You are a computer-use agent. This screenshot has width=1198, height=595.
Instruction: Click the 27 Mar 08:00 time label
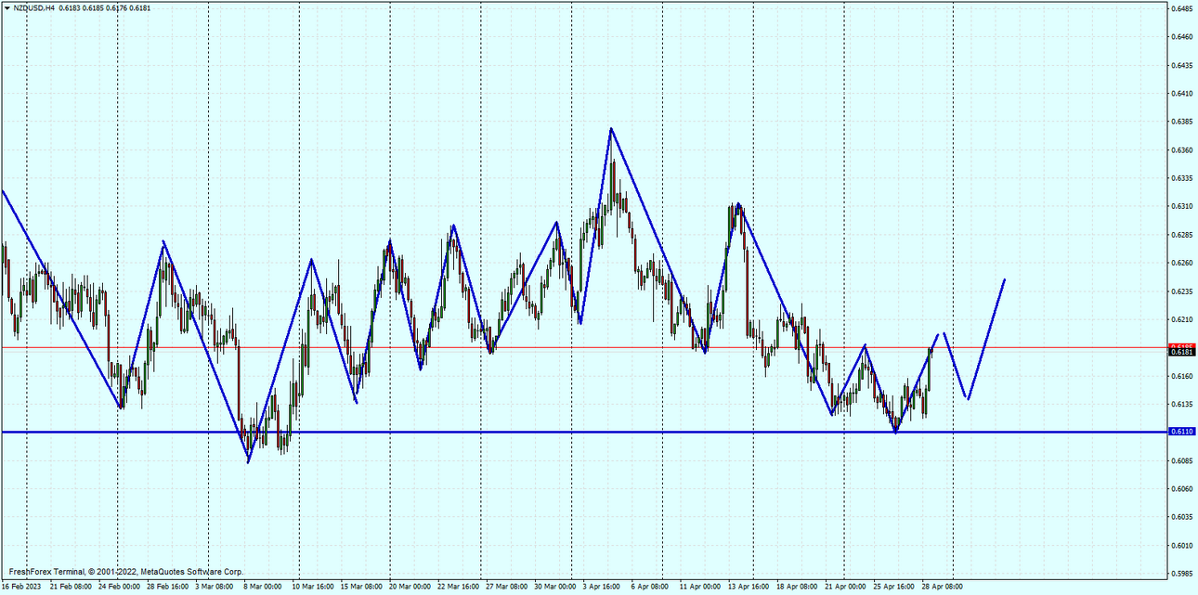pyautogui.click(x=507, y=587)
